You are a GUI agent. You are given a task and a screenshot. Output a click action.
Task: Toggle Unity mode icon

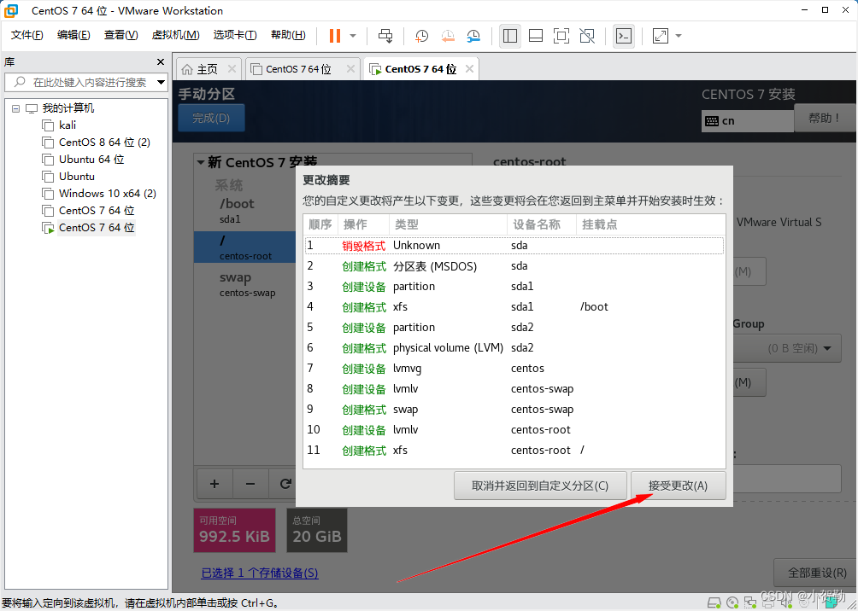(x=587, y=36)
